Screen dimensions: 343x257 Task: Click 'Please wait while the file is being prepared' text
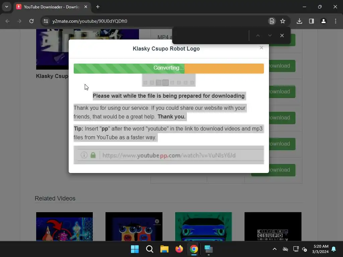169,96
